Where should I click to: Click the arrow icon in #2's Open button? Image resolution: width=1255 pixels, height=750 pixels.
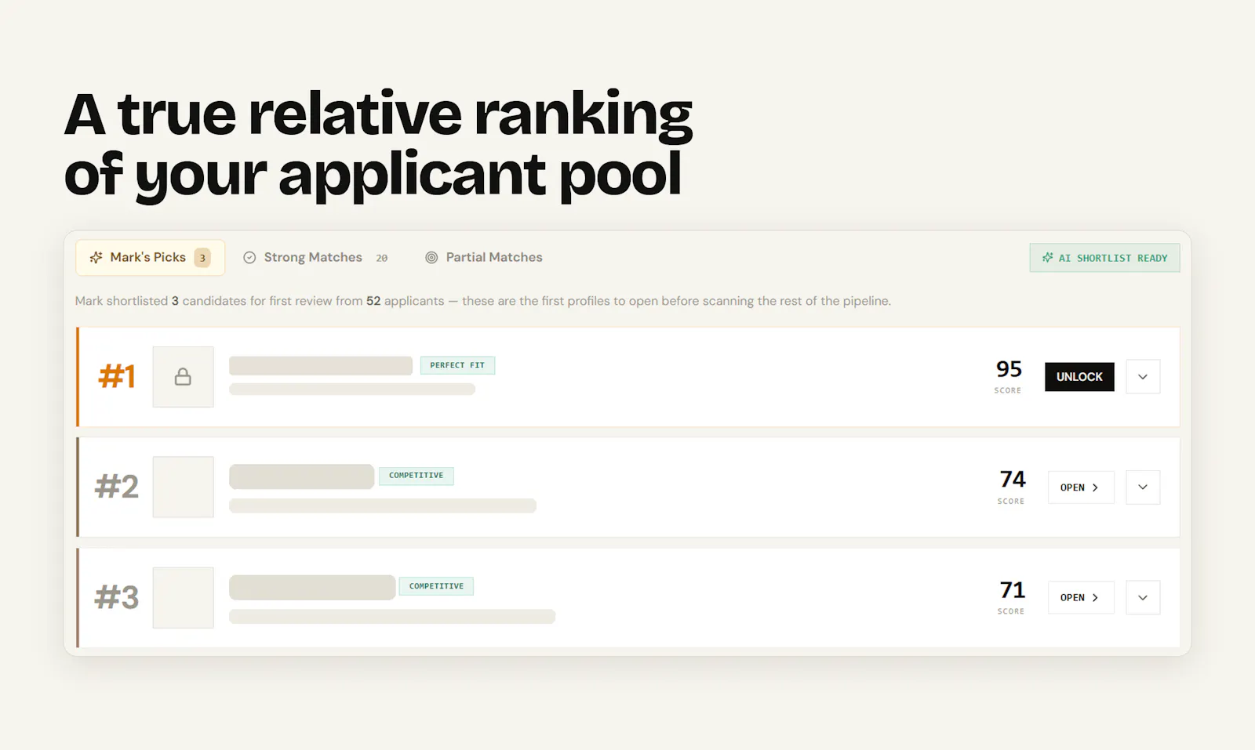tap(1095, 487)
